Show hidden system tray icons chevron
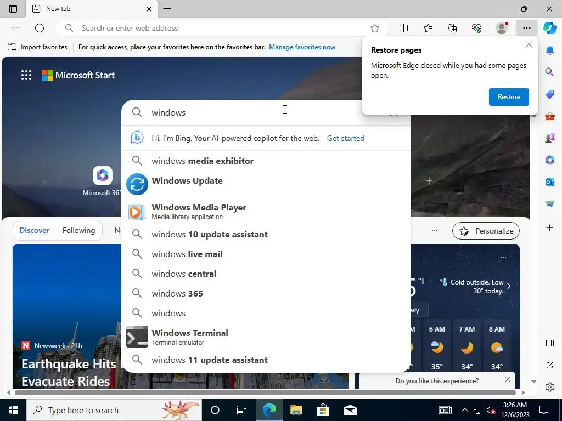Image resolution: width=562 pixels, height=421 pixels. (464, 410)
